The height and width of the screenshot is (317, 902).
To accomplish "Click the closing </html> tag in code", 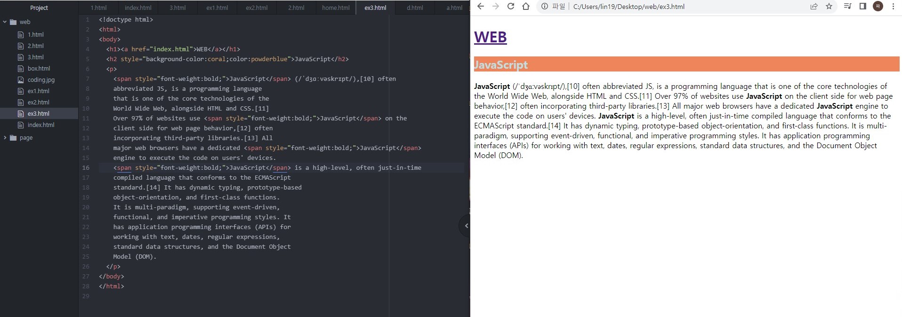I will [x=112, y=286].
